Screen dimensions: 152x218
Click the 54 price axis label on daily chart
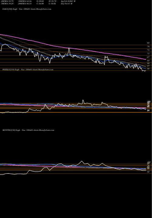click(x=148, y=69)
